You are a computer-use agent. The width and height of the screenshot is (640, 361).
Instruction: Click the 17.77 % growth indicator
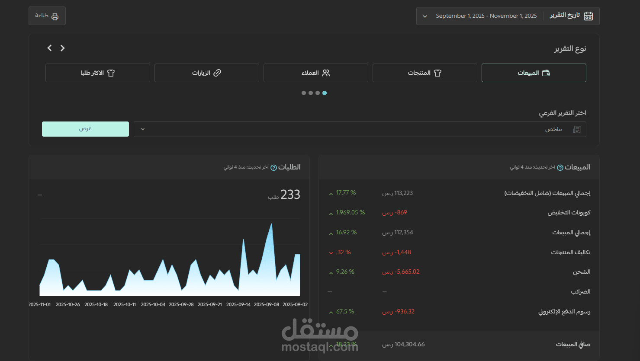[x=346, y=193]
